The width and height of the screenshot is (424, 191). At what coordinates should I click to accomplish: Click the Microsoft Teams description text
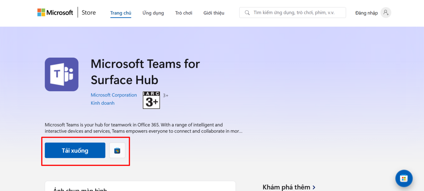[x=143, y=128]
